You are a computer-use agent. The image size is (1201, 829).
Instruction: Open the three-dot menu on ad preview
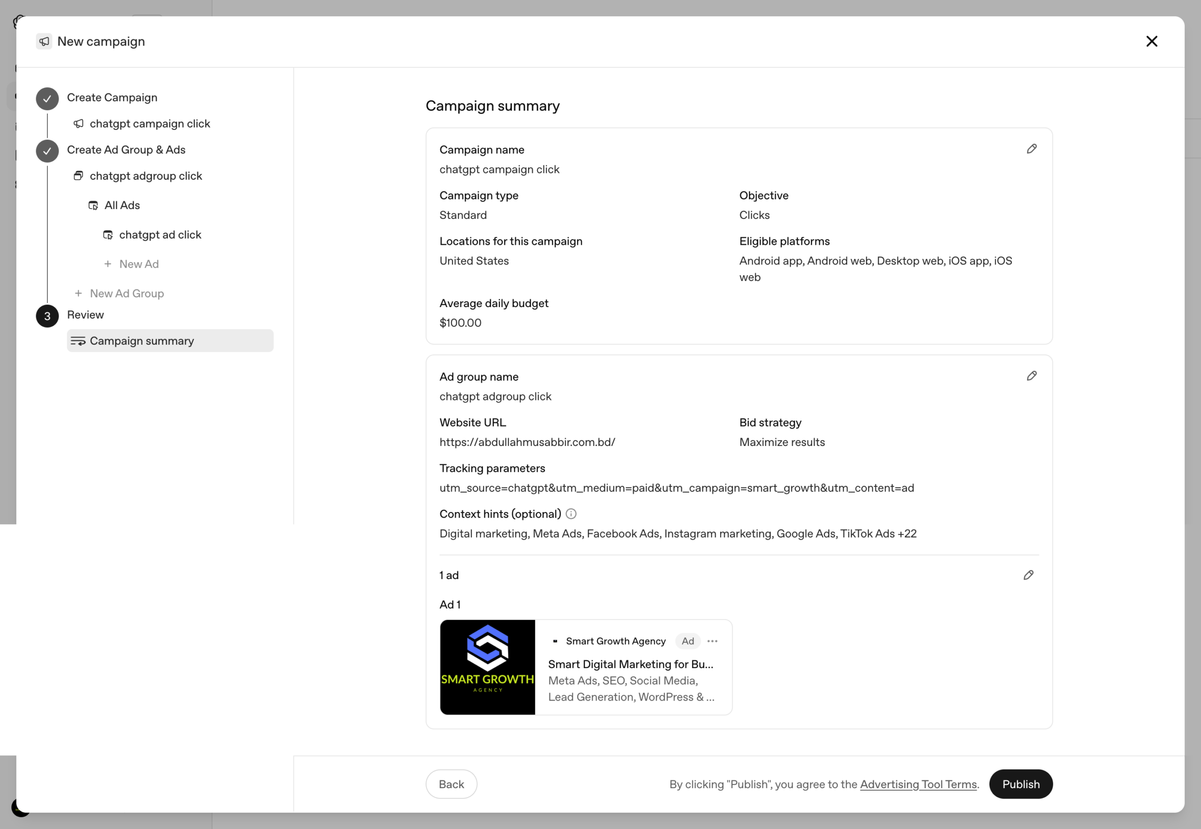pos(713,641)
